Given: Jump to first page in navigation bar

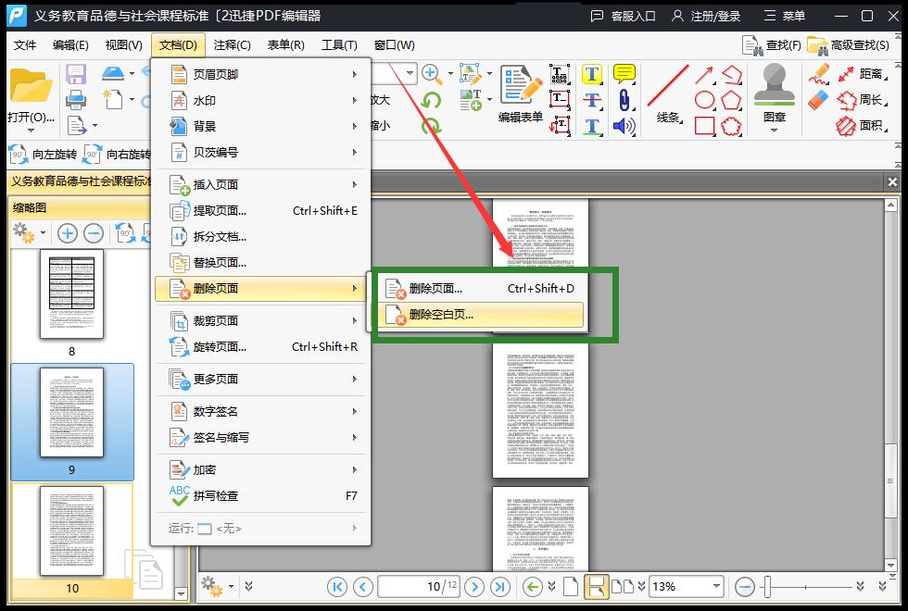Looking at the screenshot, I should 337,586.
